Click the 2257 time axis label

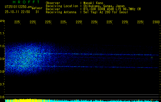110,22
